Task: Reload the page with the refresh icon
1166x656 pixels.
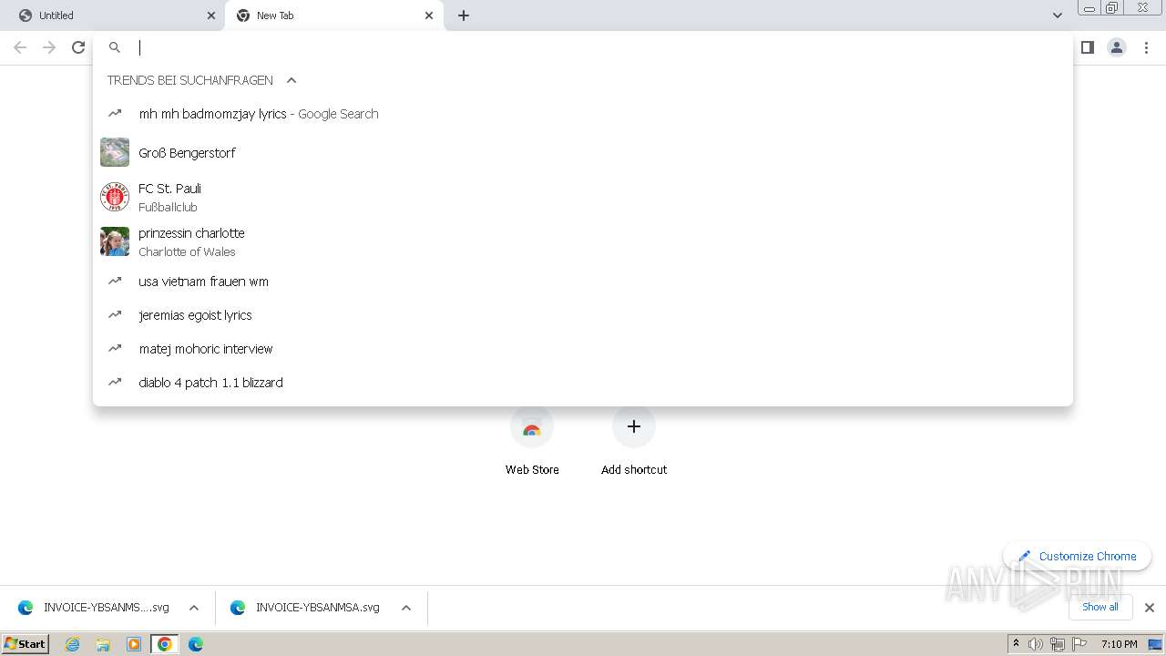Action: coord(78,47)
